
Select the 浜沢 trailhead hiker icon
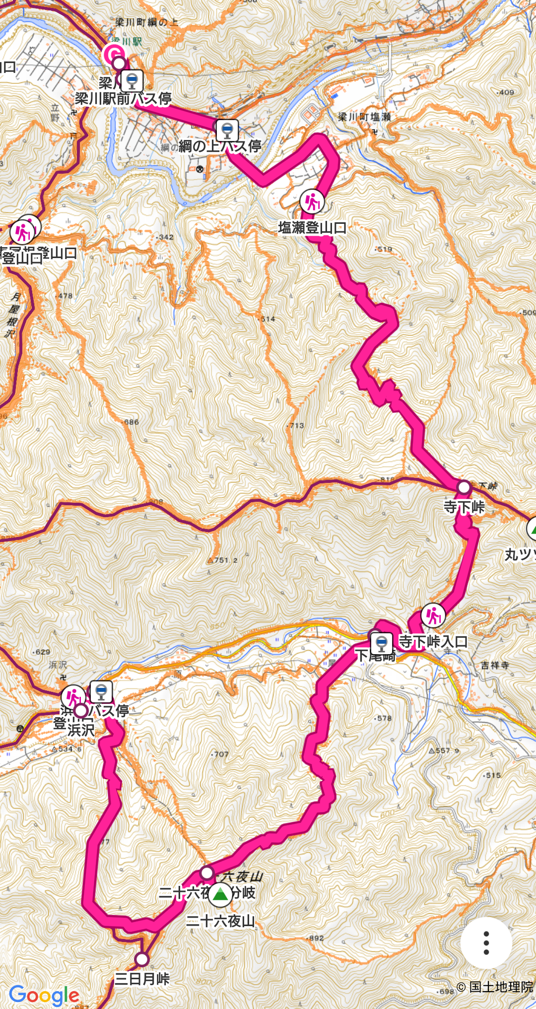pos(73,697)
